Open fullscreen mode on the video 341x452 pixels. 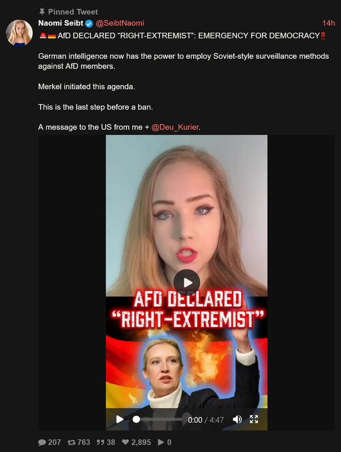(253, 419)
